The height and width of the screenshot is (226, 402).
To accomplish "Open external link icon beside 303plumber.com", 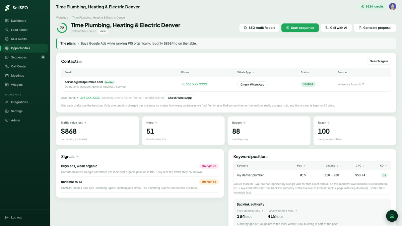I will (94, 31).
